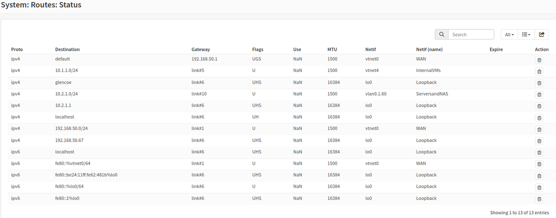
Task: Sort by the Flags column header
Action: (258, 49)
